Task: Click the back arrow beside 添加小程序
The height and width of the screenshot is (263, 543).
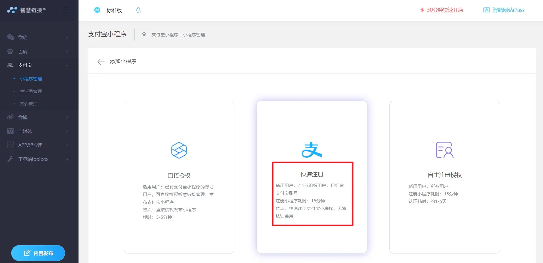Action: 101,62
